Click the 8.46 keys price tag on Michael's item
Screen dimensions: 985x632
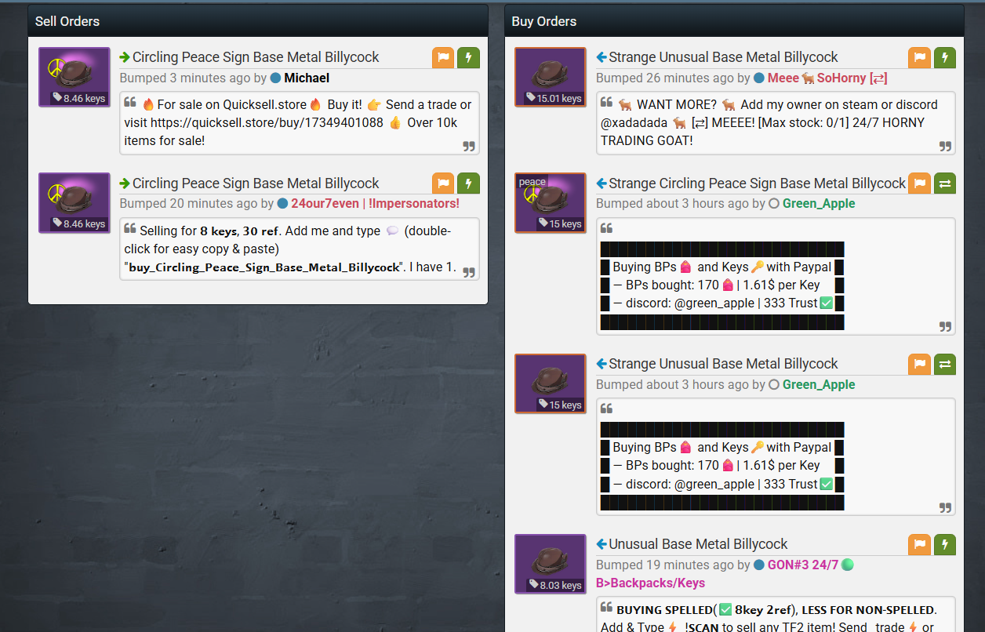pyautogui.click(x=79, y=98)
